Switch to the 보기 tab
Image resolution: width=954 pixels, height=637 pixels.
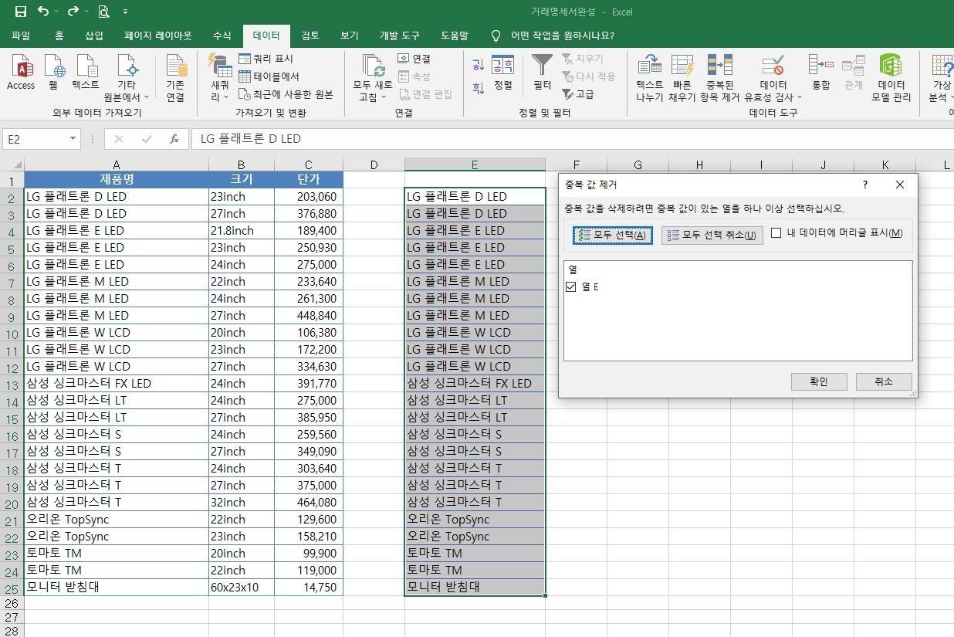coord(350,36)
